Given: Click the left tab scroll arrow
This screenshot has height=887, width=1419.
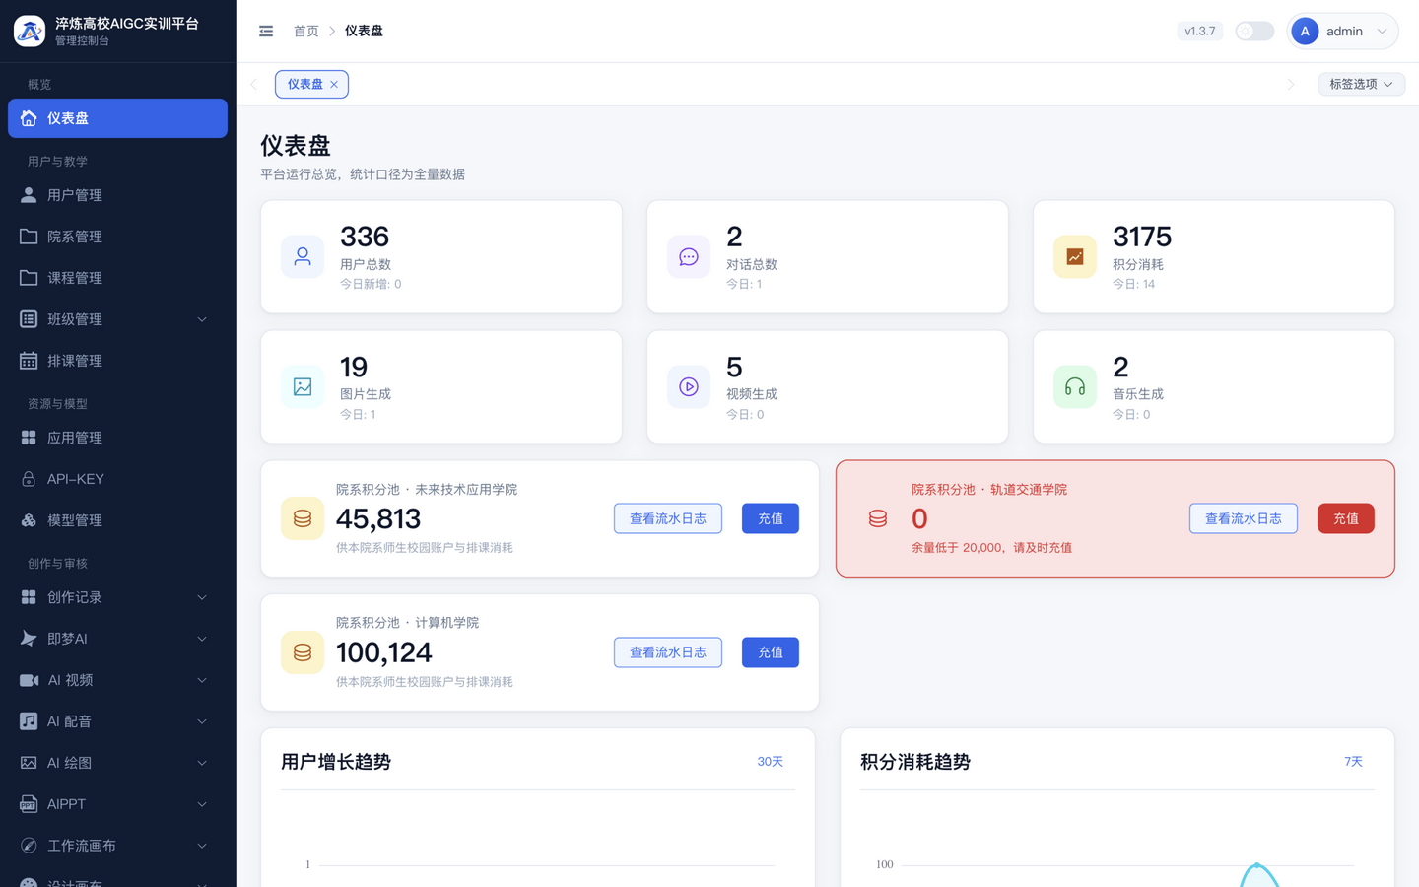Looking at the screenshot, I should pos(254,85).
